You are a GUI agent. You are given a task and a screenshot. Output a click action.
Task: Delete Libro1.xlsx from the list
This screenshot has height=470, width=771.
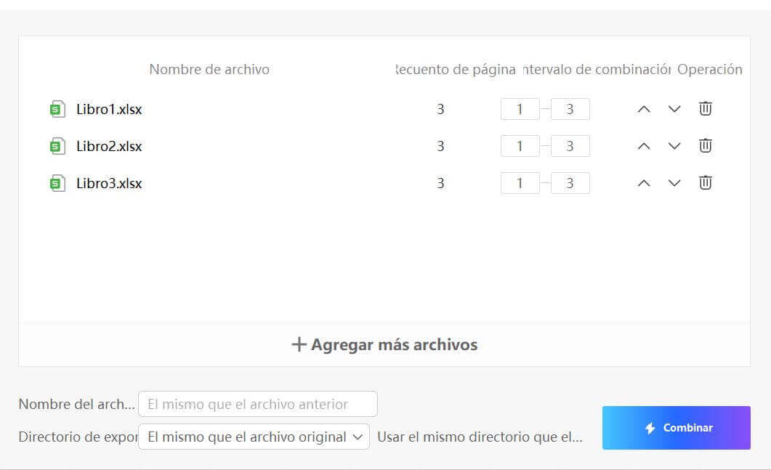point(705,109)
